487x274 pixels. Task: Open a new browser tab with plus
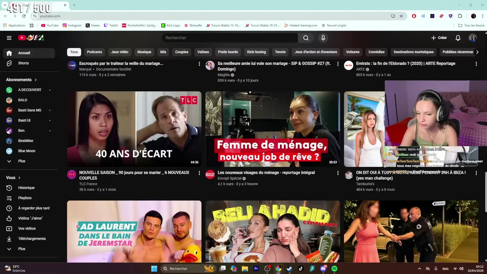click(x=74, y=5)
